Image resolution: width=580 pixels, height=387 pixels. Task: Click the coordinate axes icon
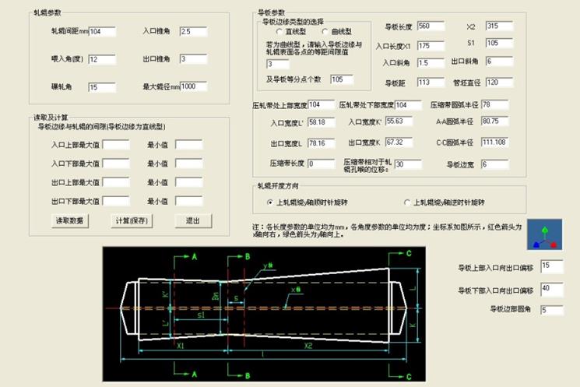(544, 234)
